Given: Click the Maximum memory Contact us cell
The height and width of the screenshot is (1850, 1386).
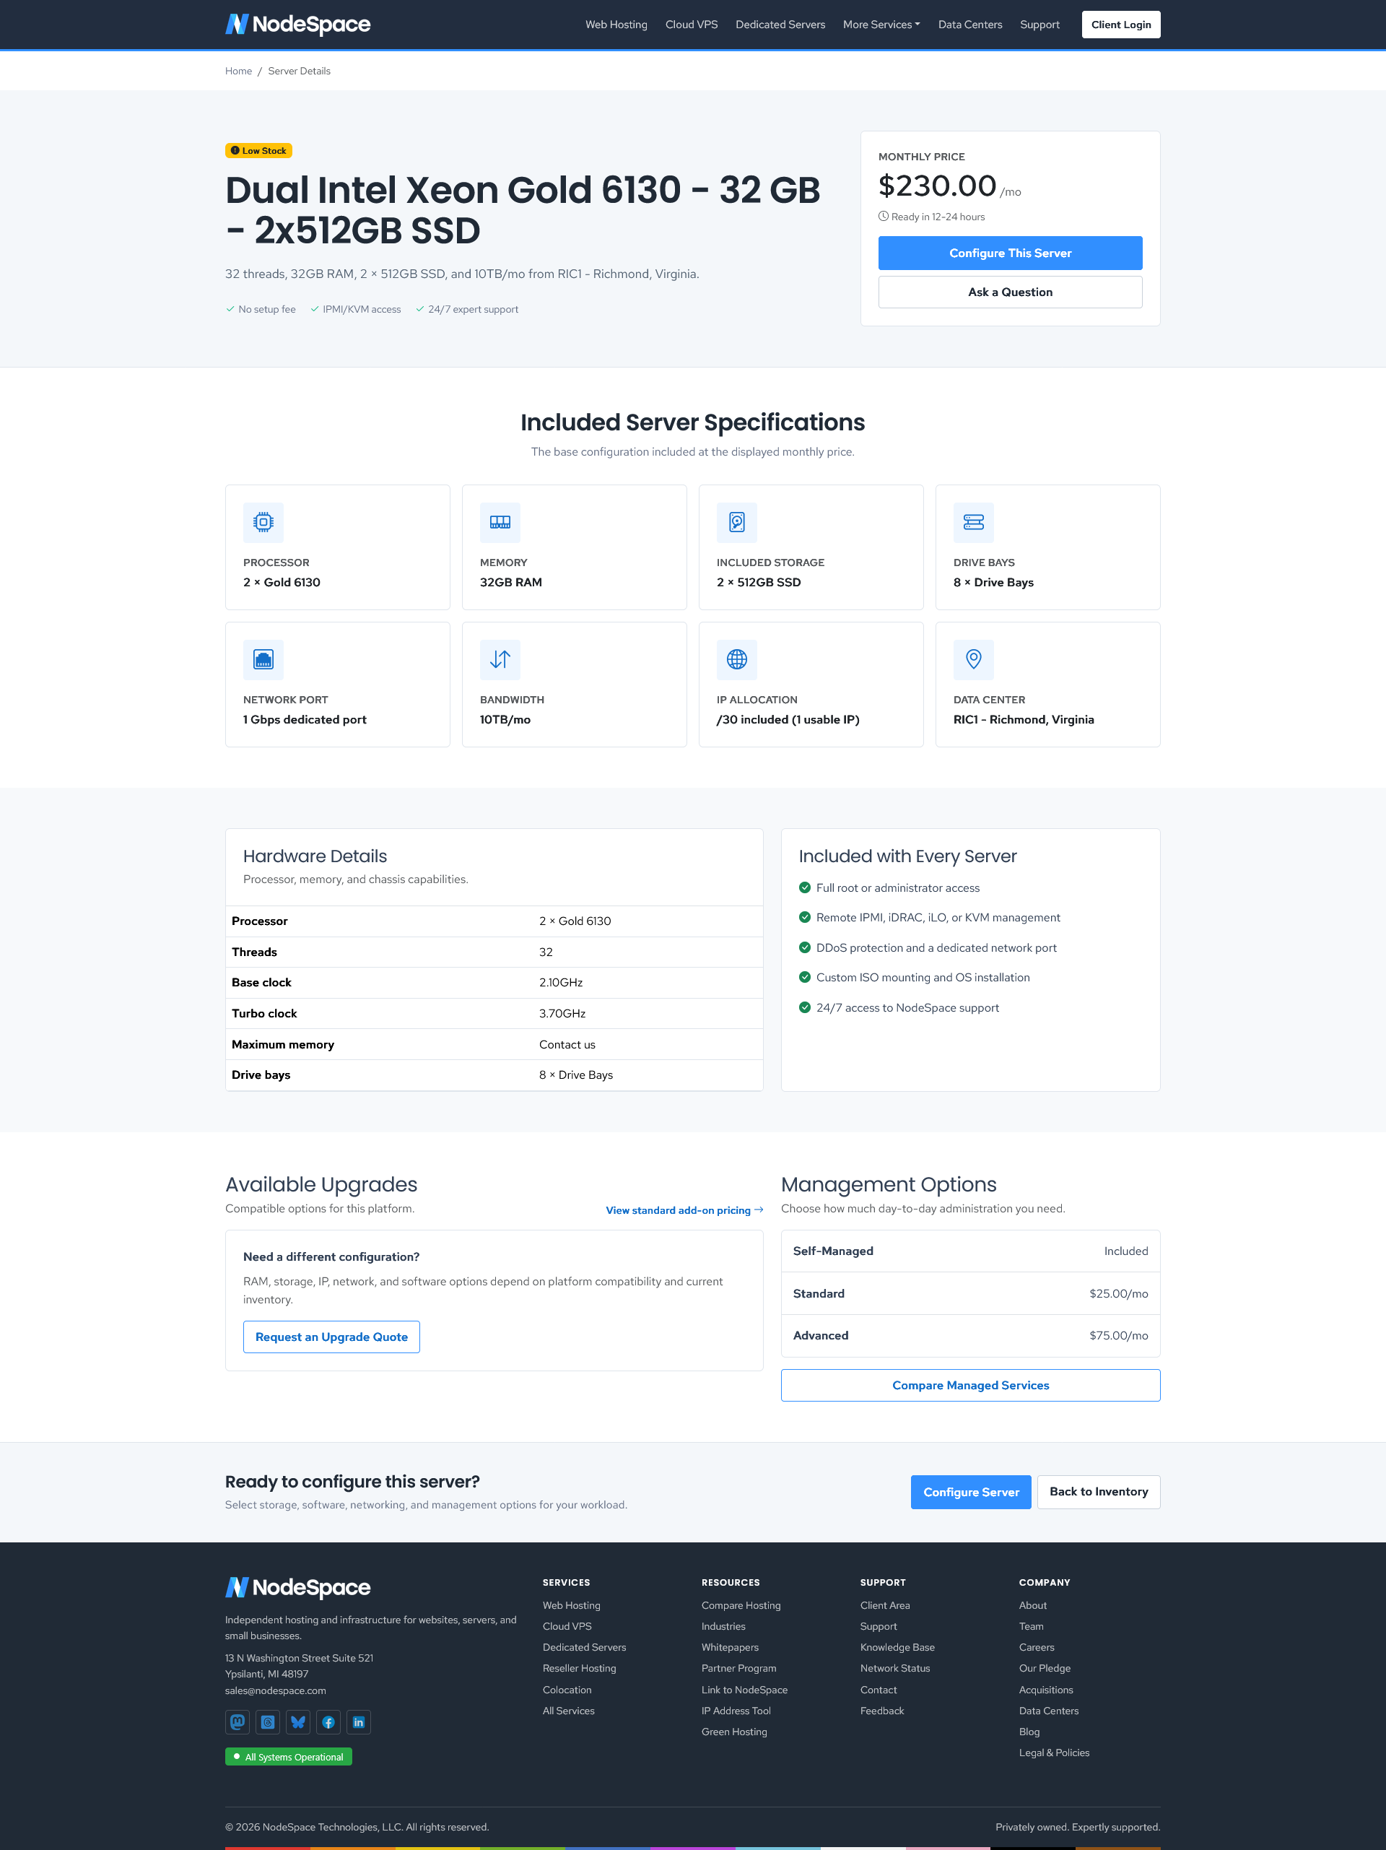Looking at the screenshot, I should 567,1045.
